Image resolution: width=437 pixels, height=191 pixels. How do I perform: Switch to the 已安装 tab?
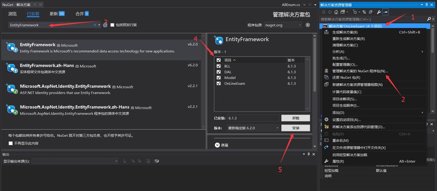coord(33,14)
